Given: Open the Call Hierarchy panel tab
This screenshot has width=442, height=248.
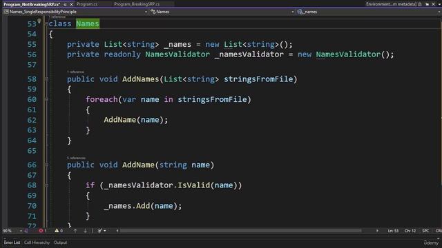Looking at the screenshot, I should [37, 242].
